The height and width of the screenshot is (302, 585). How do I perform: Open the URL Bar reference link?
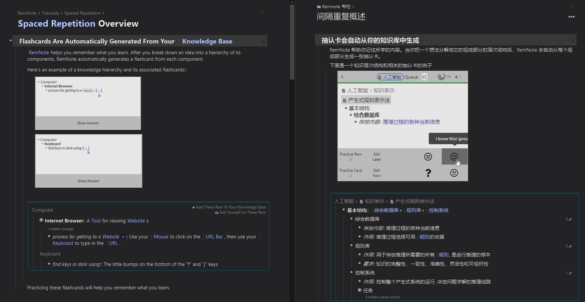tap(214, 237)
